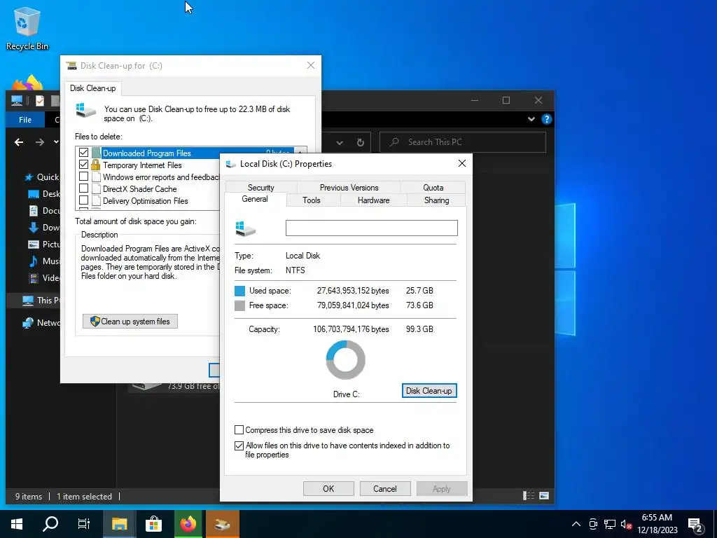Screen dimensions: 717x538
Task: Click the muted speaker tray icon
Action: (x=626, y=524)
